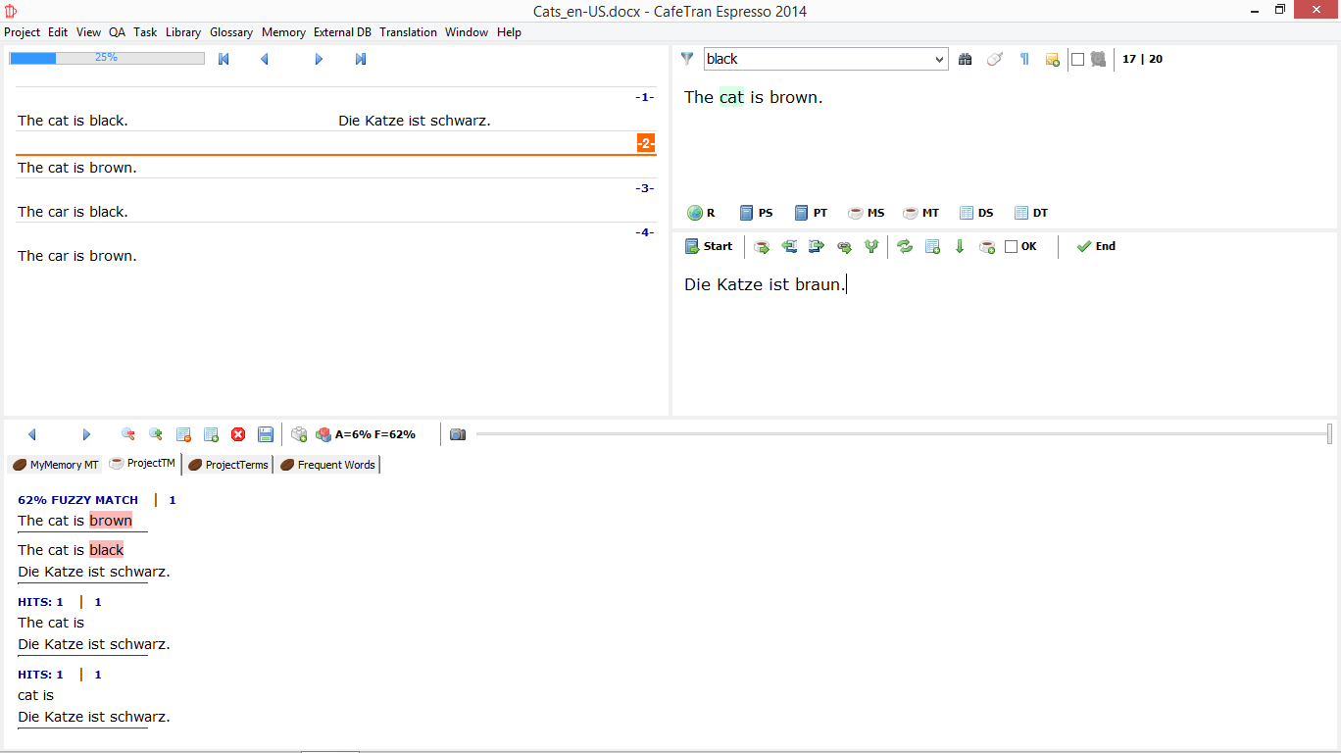Click the green down arrow icon

pyautogui.click(x=960, y=247)
